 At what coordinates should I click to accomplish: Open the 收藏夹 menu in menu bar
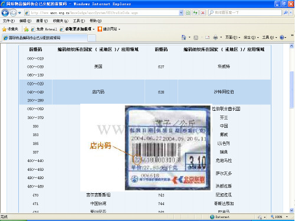point(60,21)
